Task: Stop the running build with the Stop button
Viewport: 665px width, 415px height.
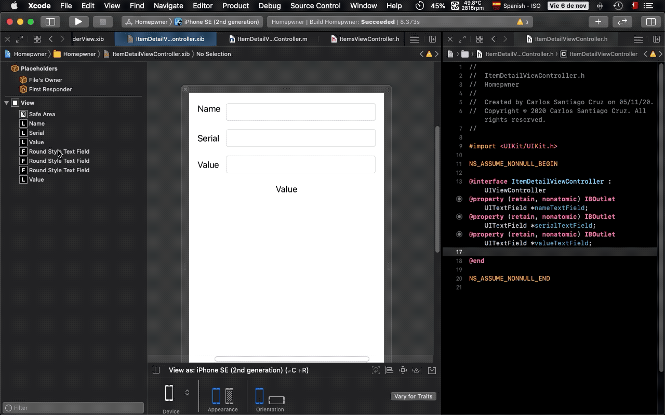Action: tap(103, 22)
